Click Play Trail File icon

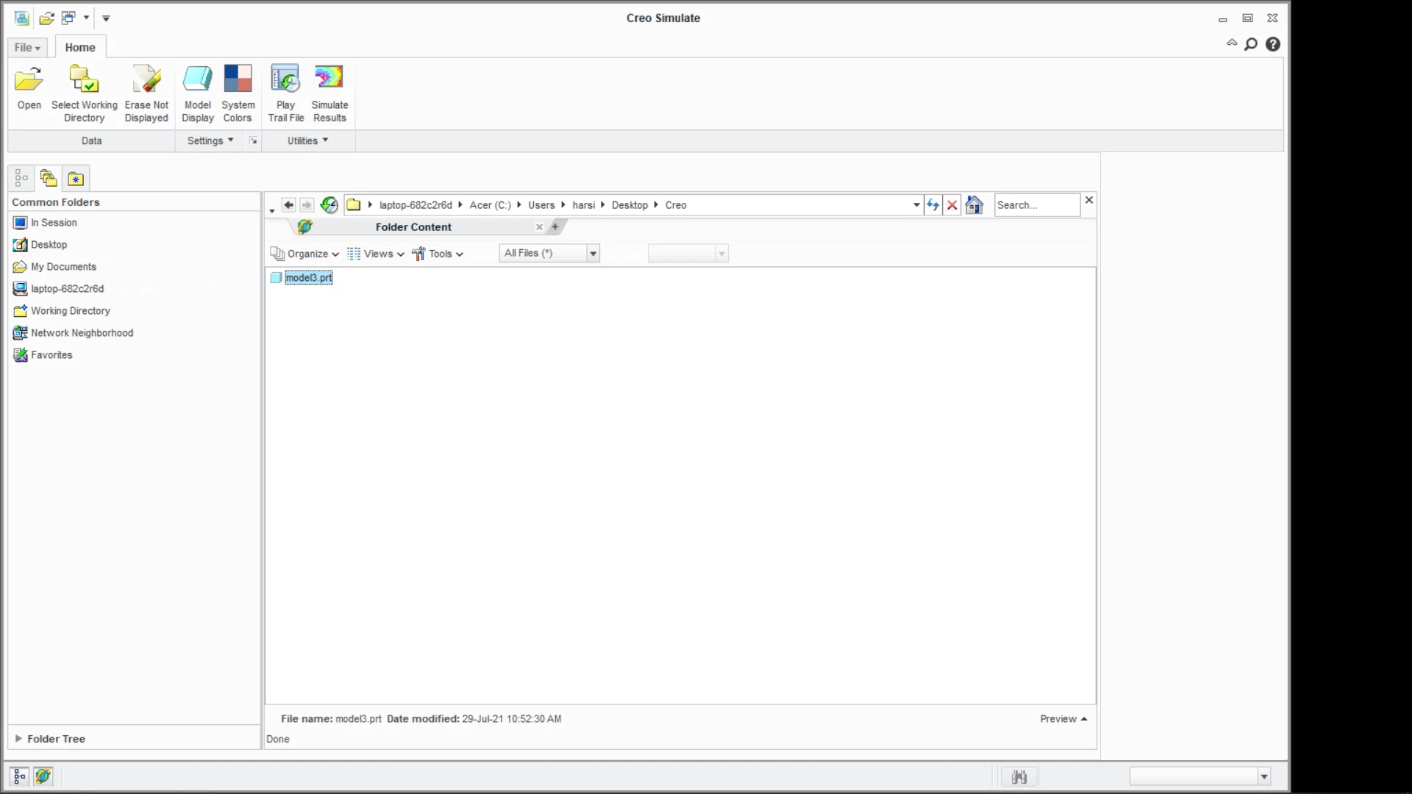pyautogui.click(x=285, y=79)
